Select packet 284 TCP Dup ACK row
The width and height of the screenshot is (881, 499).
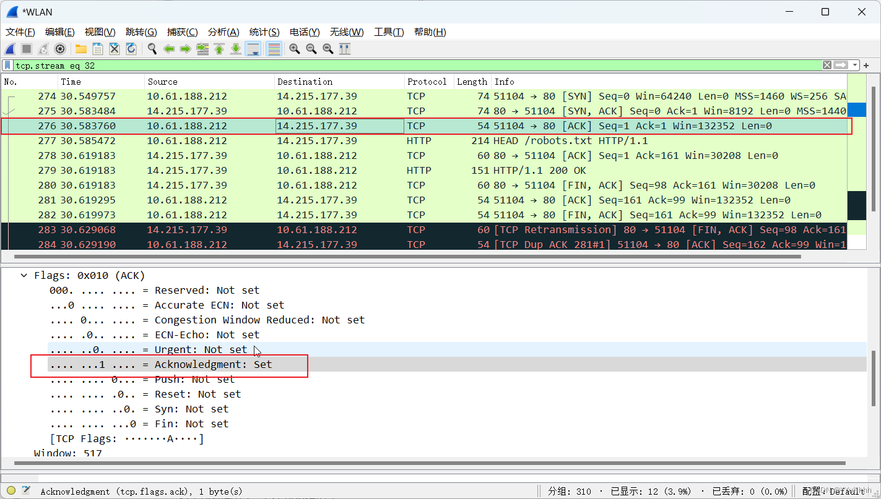tap(424, 244)
